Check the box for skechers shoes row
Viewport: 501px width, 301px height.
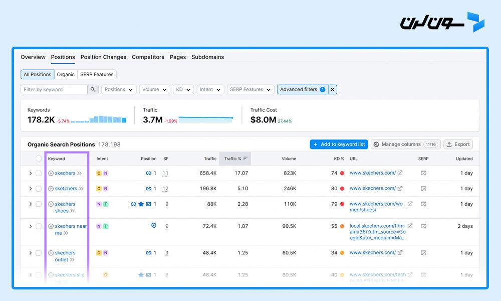pyautogui.click(x=39, y=204)
